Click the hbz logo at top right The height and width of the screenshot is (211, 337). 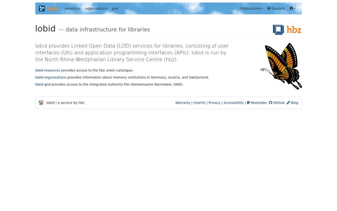[x=287, y=30]
